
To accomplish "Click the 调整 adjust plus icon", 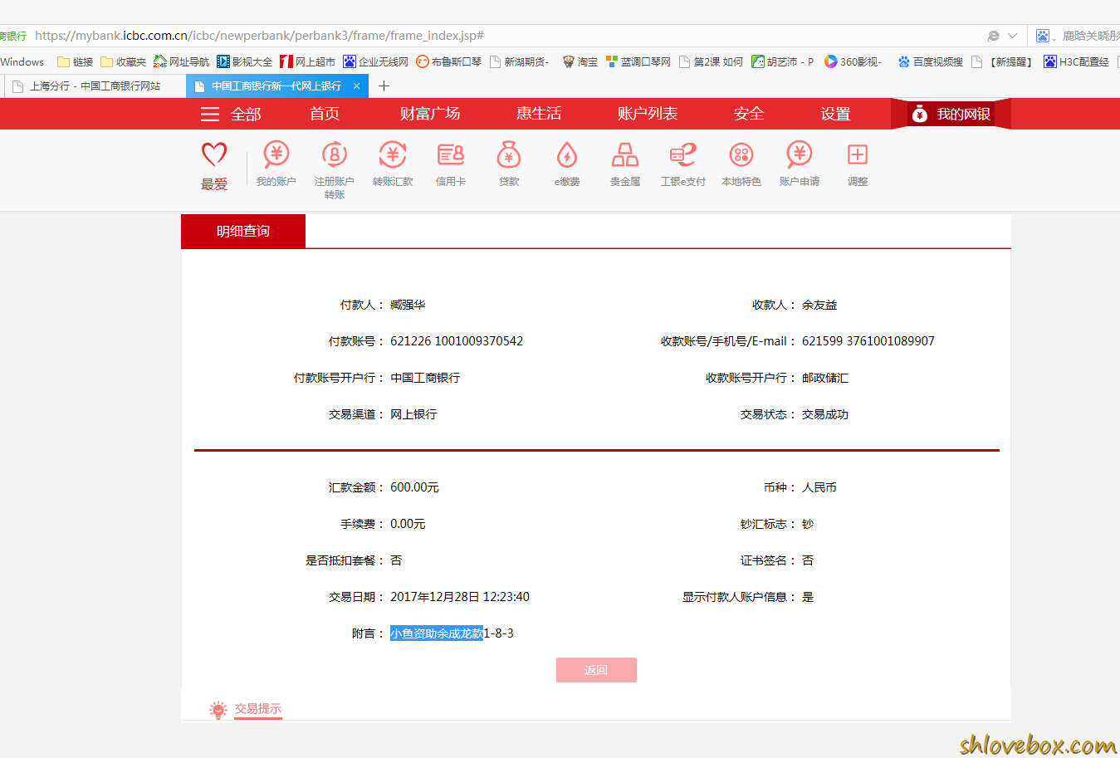I will coord(858,155).
